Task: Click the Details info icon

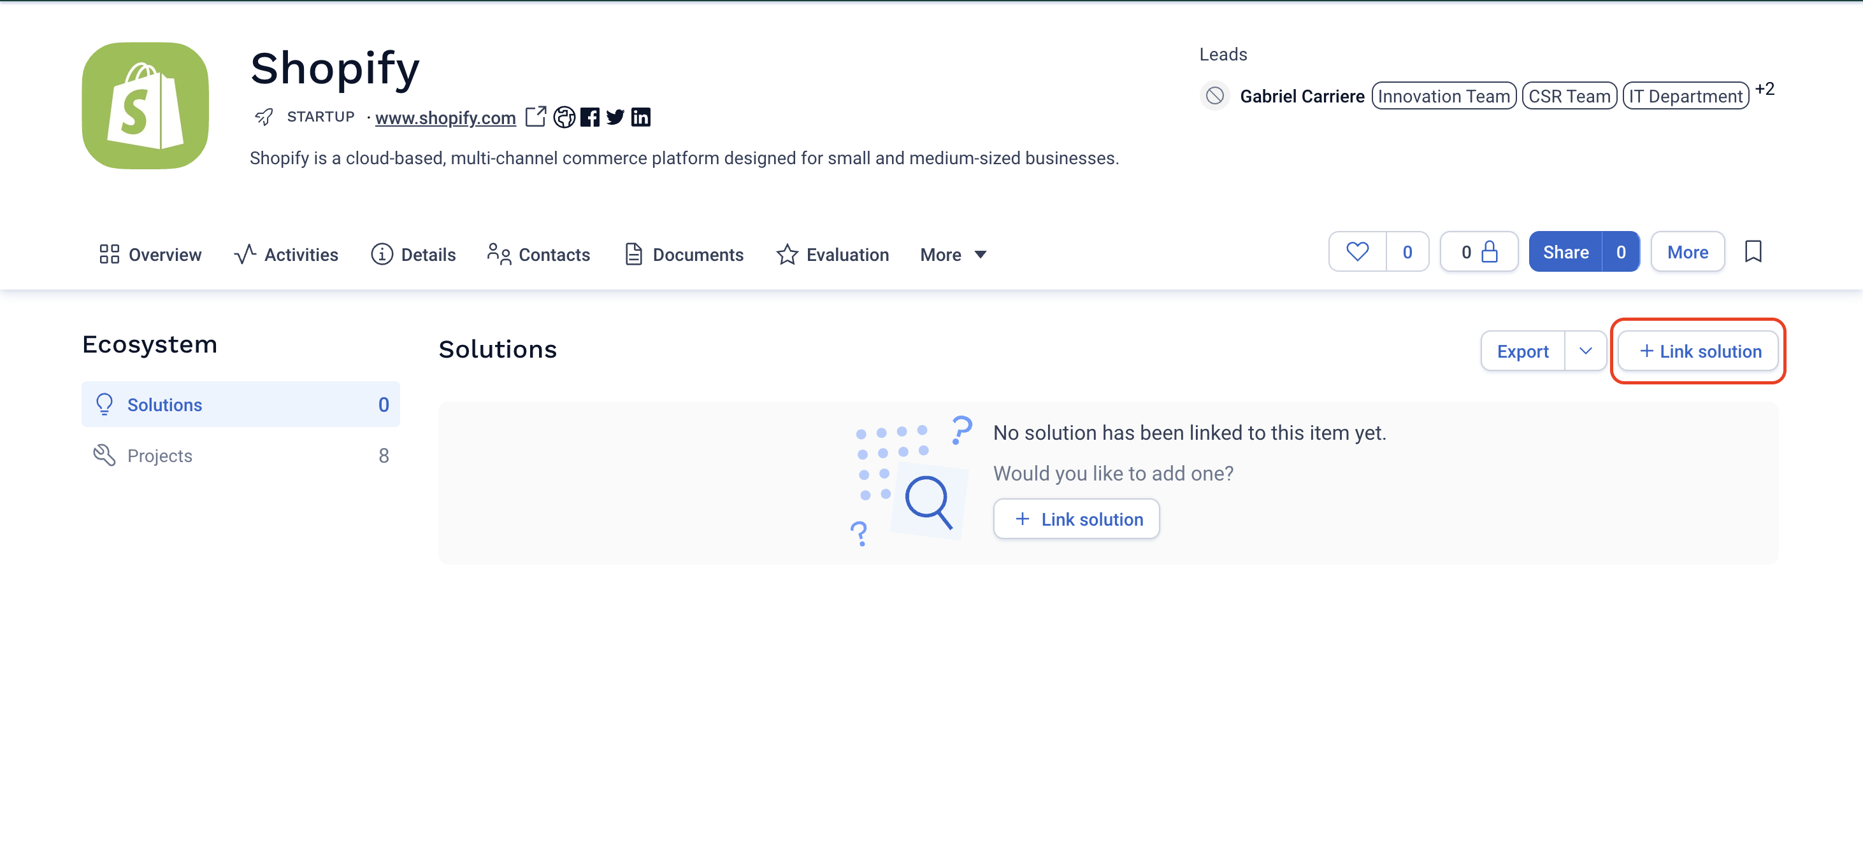Action: [382, 255]
